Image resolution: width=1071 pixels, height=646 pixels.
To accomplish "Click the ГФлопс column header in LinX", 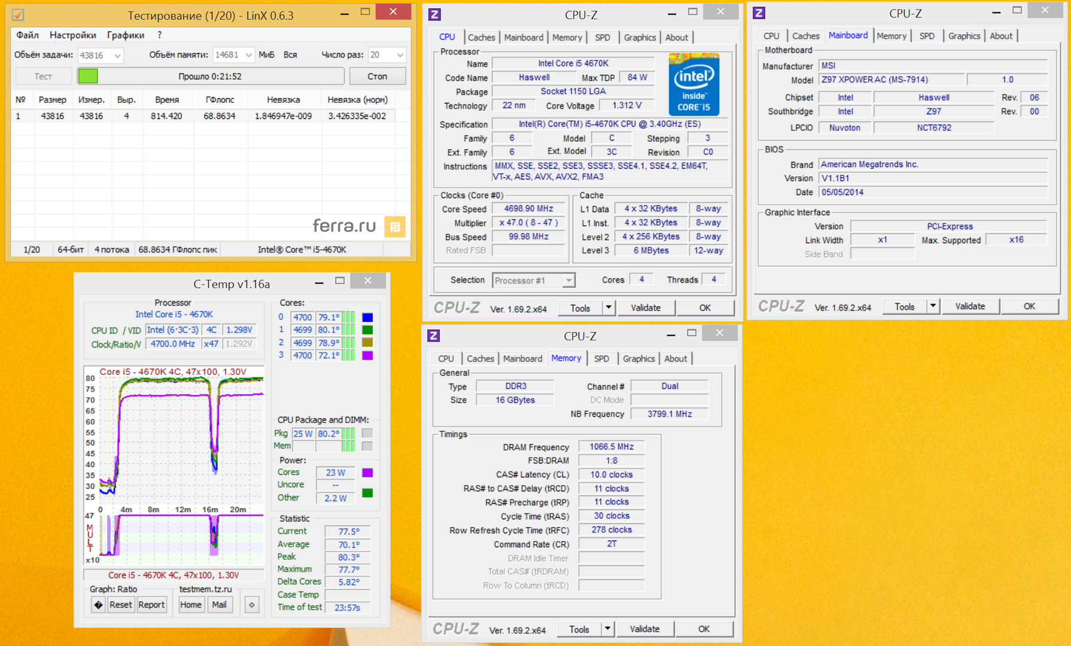I will coord(220,99).
